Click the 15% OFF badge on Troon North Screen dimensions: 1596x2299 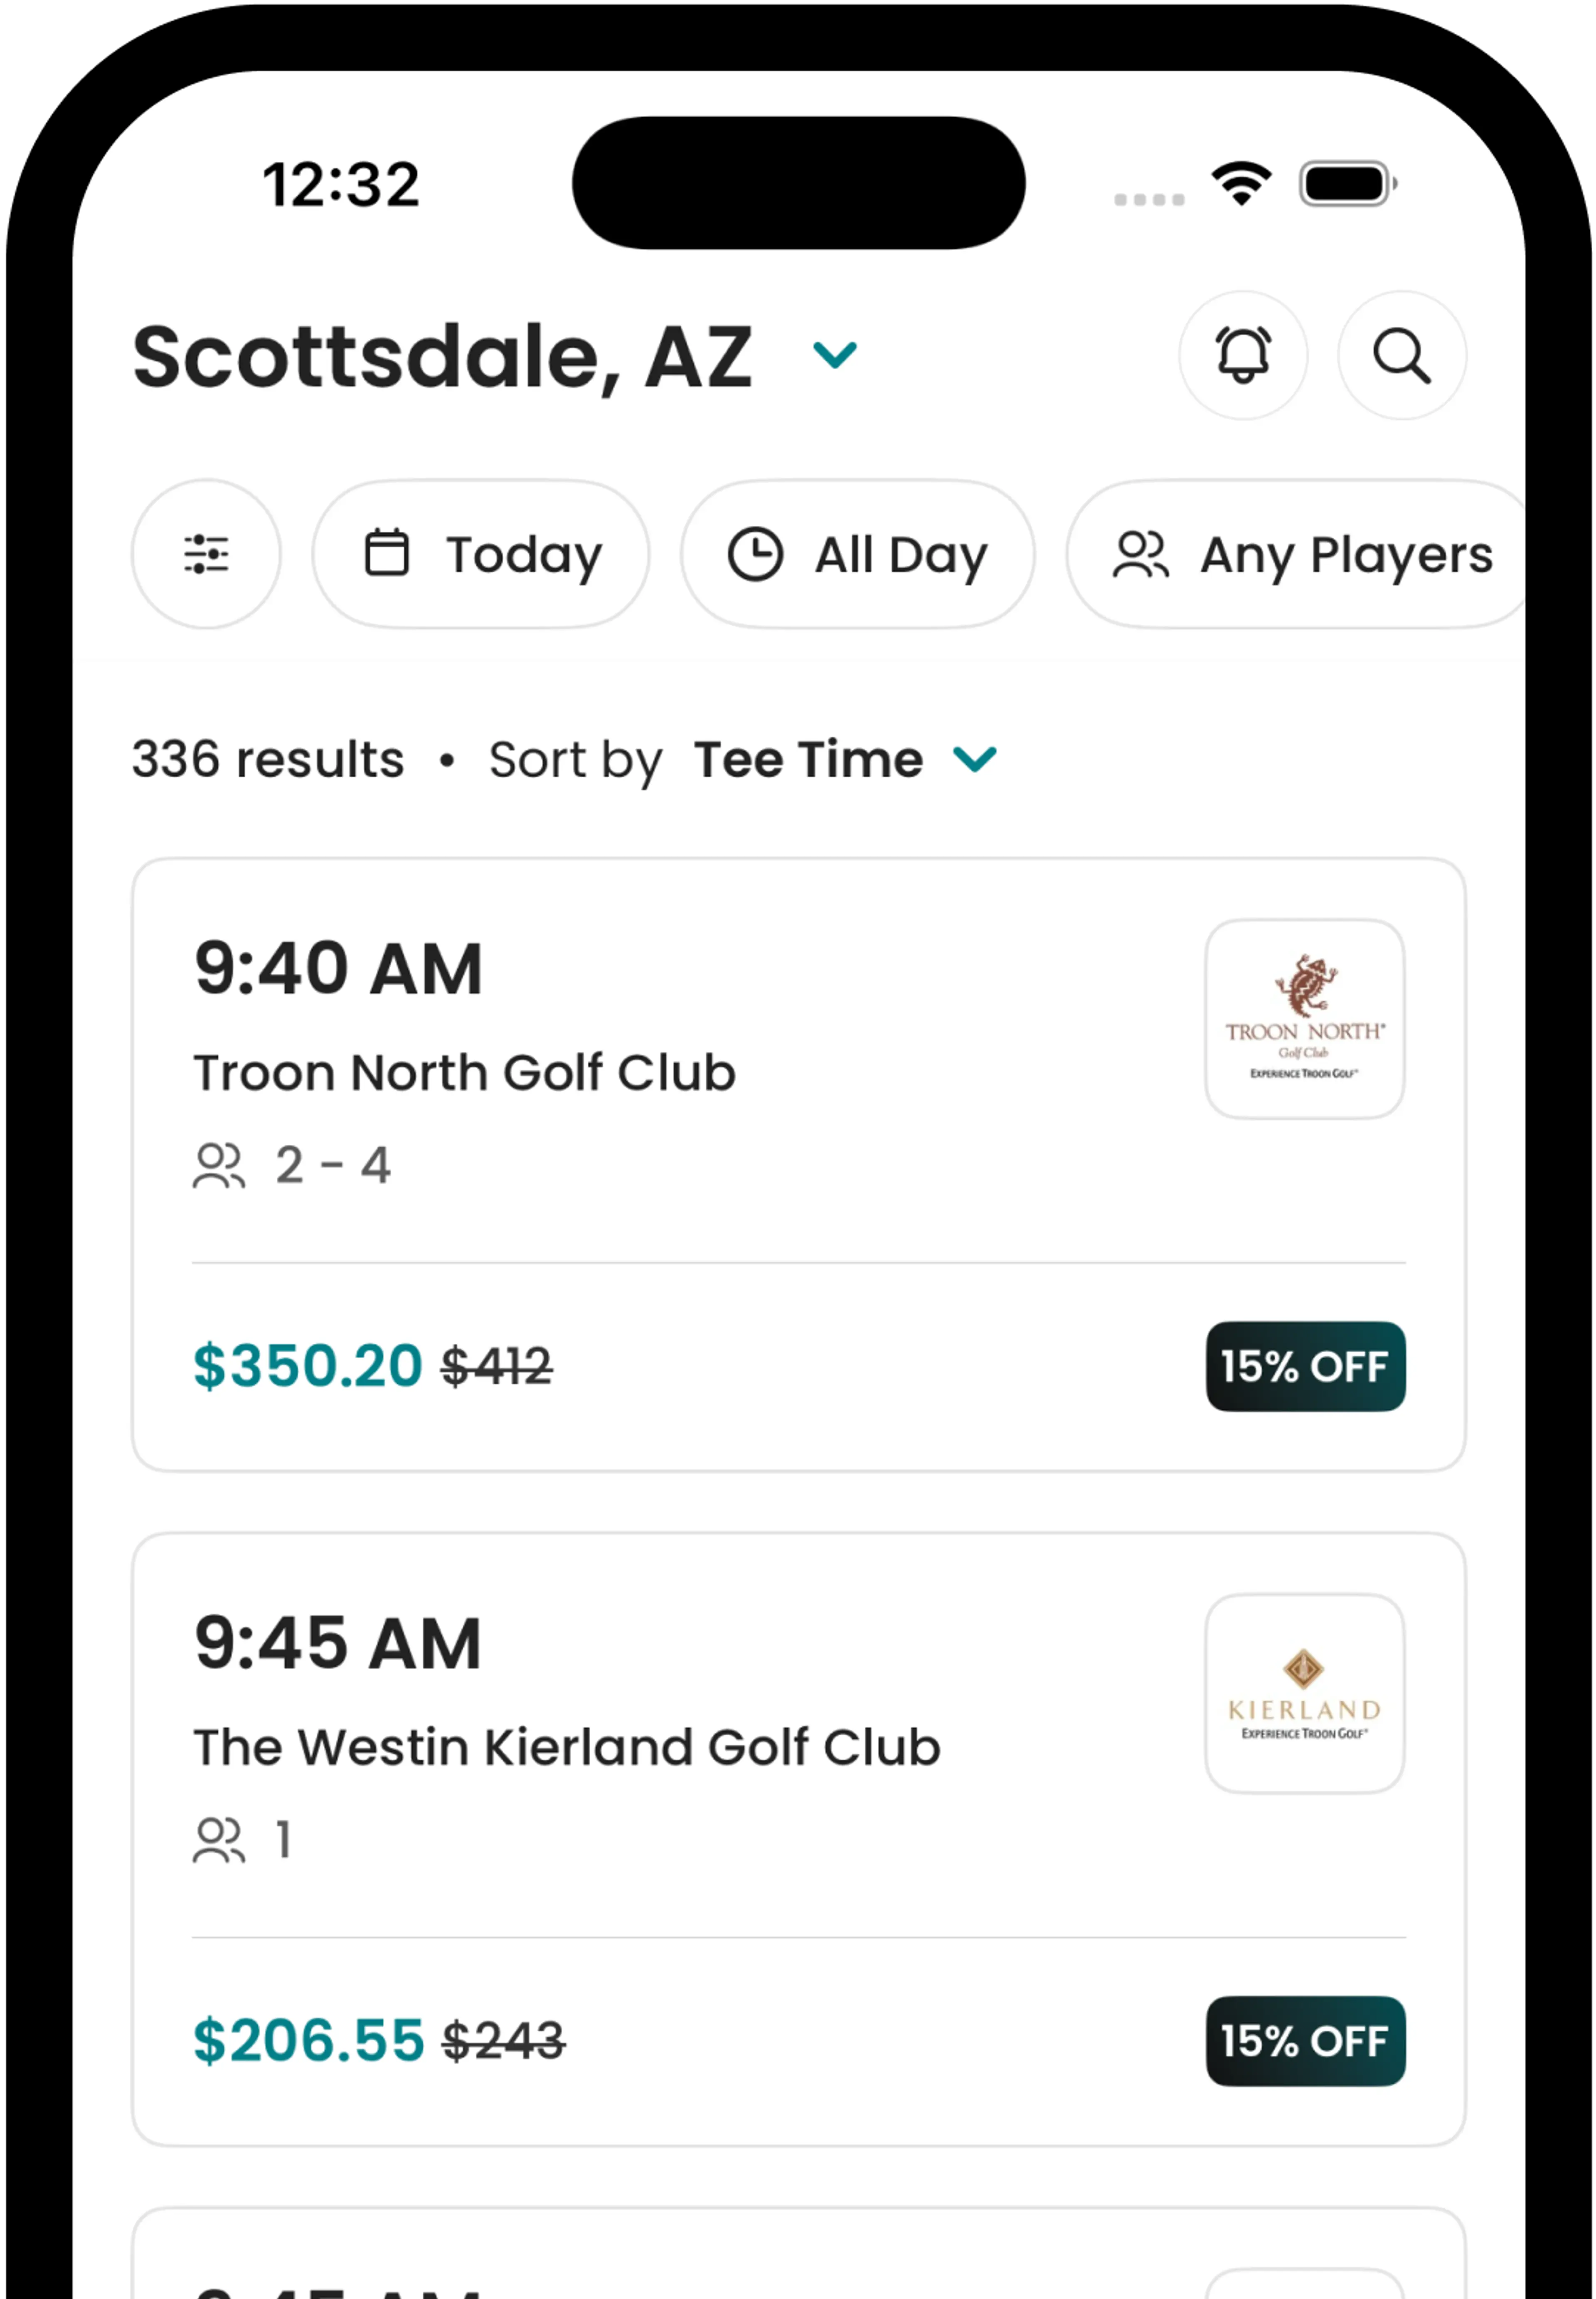pos(1304,1366)
